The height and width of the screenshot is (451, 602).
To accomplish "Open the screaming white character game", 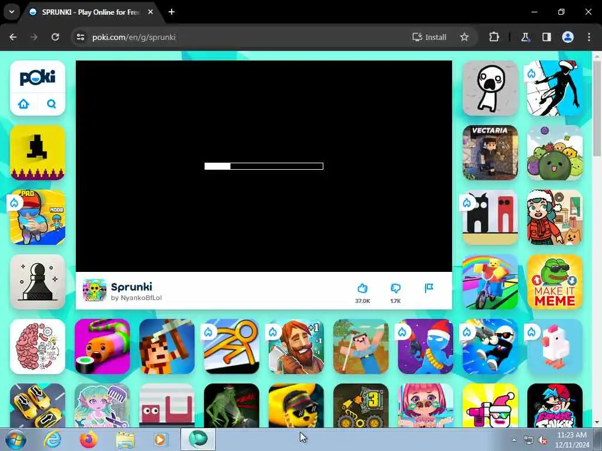I will point(490,88).
